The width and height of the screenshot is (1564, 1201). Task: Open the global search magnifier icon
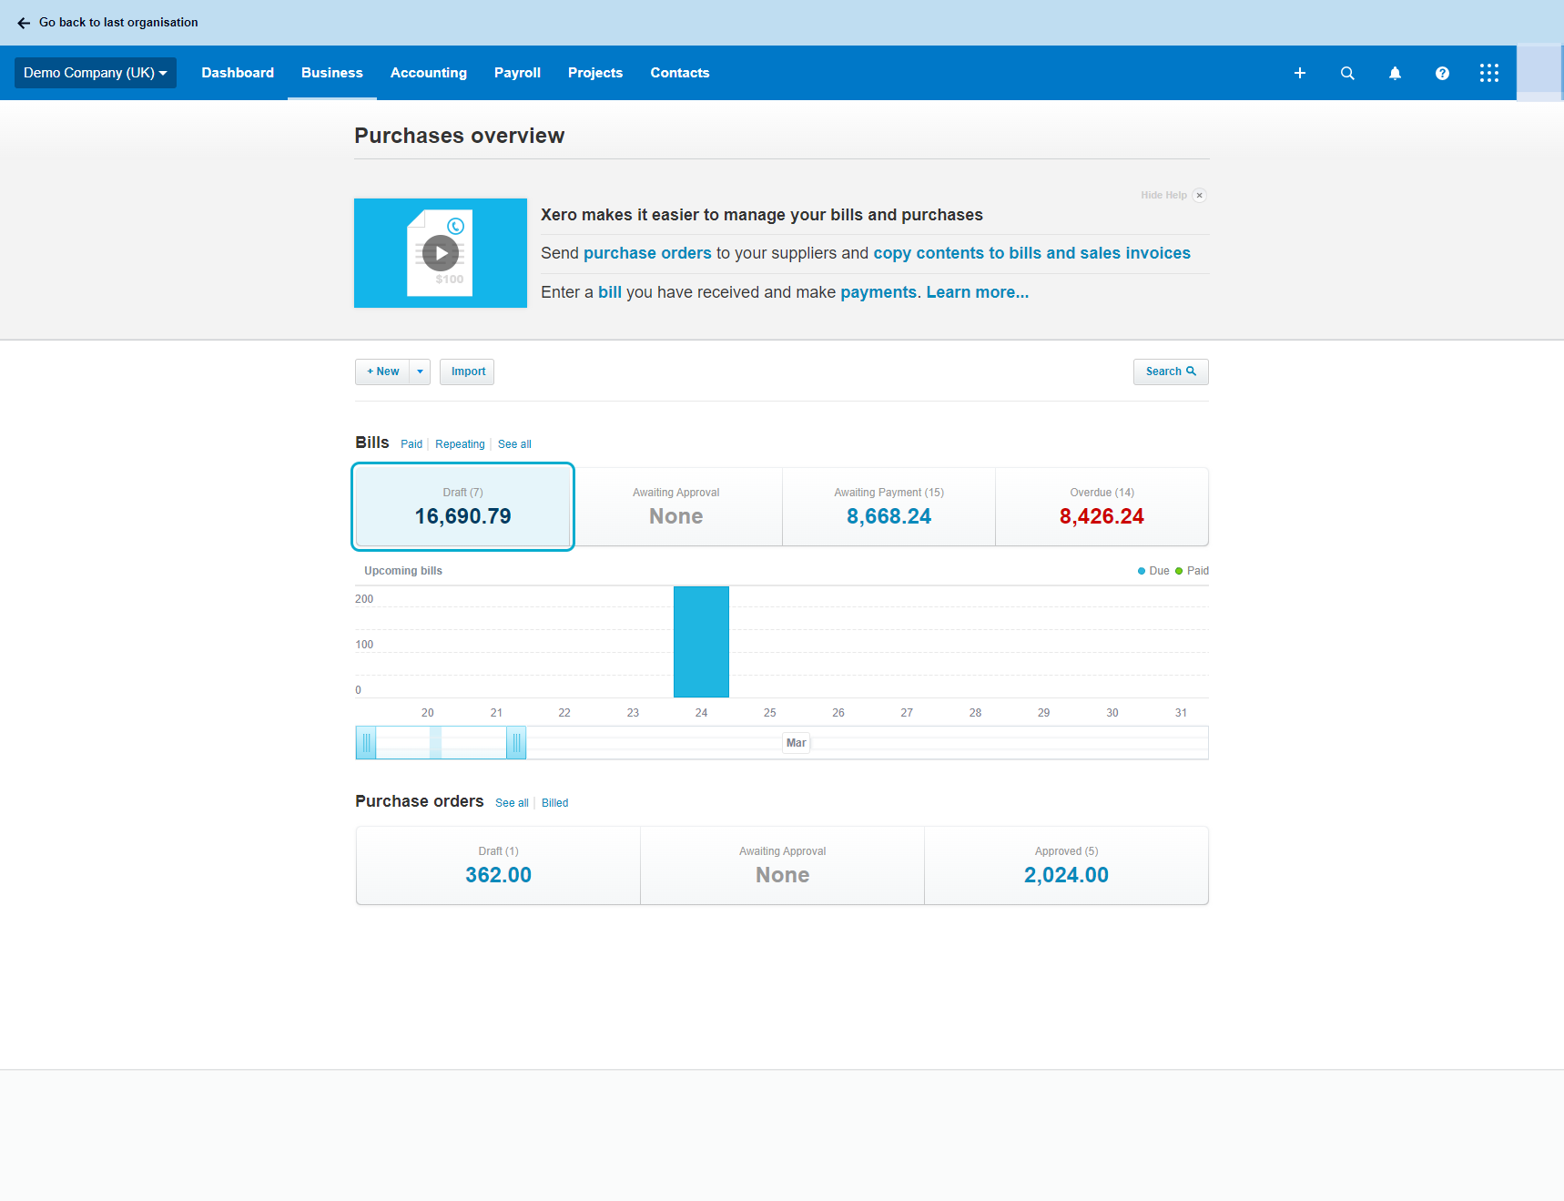(x=1347, y=73)
